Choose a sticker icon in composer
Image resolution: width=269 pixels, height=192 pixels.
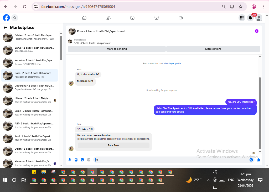82,160
